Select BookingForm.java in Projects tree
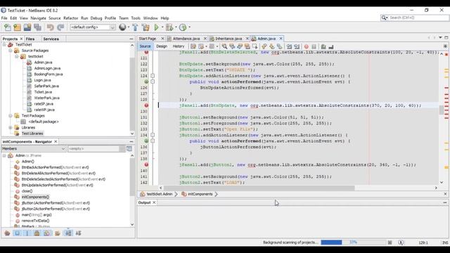Image resolution: width=450 pixels, height=253 pixels. click(x=49, y=74)
